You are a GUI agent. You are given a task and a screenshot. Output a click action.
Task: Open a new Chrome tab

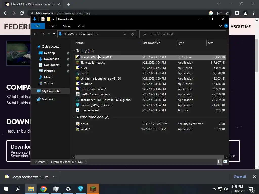point(68,4)
